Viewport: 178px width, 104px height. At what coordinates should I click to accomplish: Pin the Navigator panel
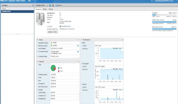pos(33,5)
